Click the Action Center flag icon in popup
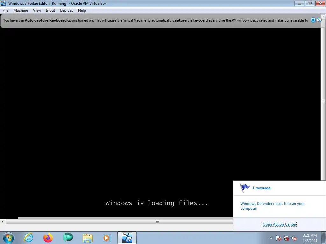The image size is (326, 244). 244,188
